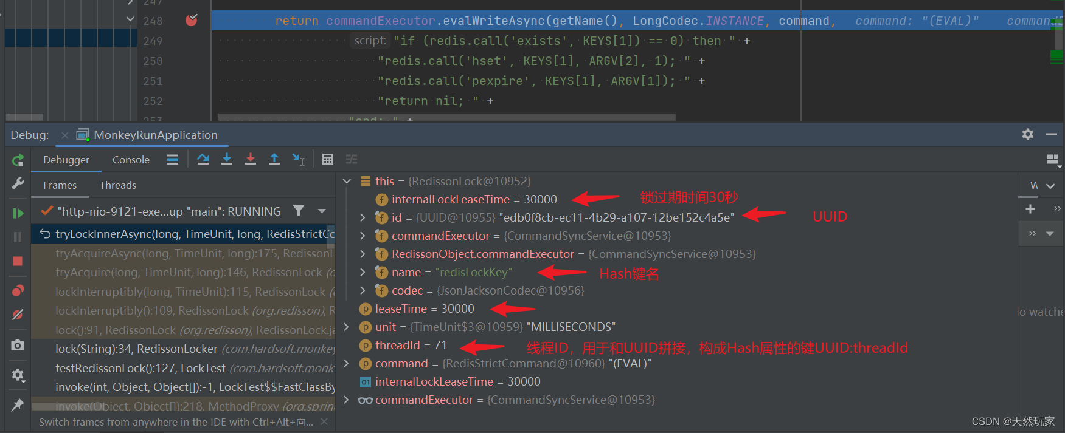
Task: Open the wrench debugger settings icon
Action: (18, 184)
